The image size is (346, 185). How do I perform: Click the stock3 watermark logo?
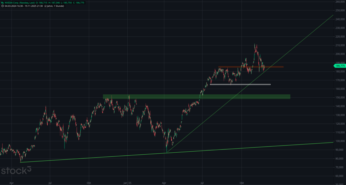(x=18, y=171)
